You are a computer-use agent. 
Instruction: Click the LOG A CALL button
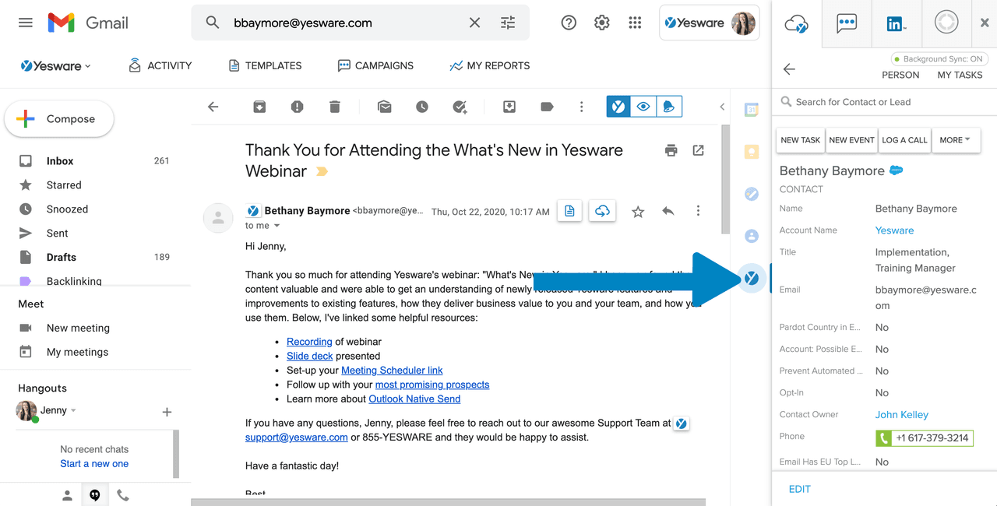point(904,140)
